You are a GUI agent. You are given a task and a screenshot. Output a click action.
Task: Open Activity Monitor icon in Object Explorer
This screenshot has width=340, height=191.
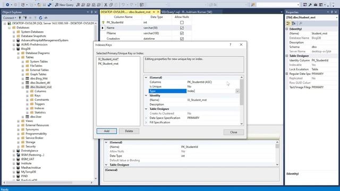(46, 18)
